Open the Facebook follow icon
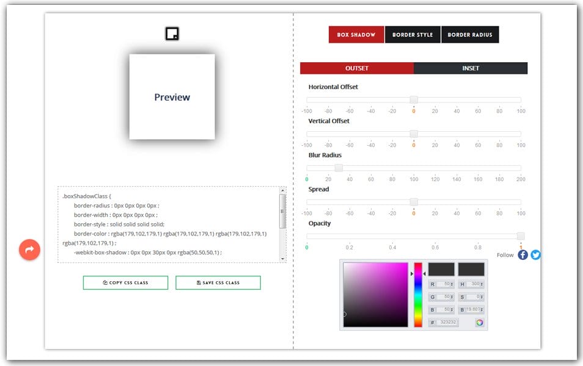The height and width of the screenshot is (366, 583). click(x=522, y=255)
